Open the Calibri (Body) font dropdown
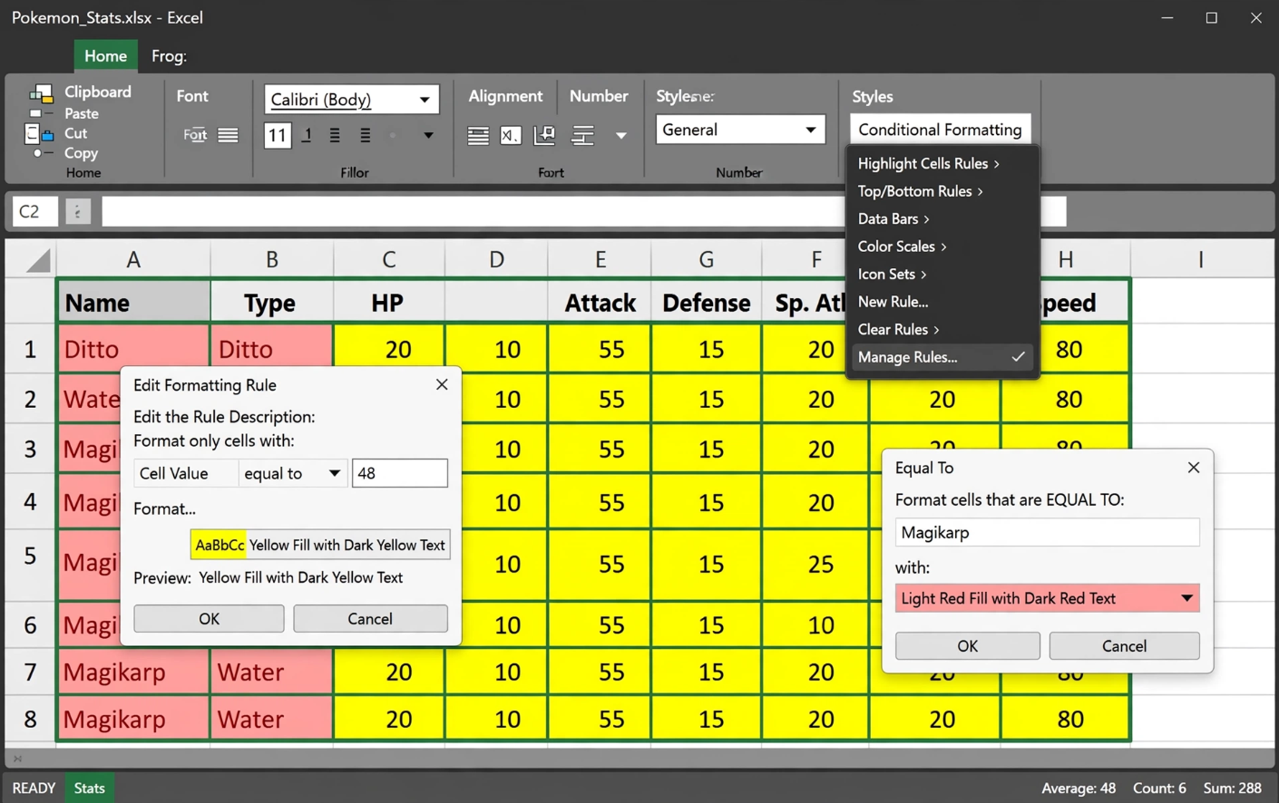1279x803 pixels. 351,100
